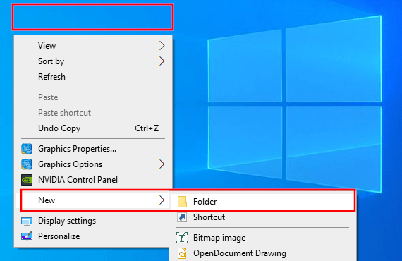Open the Sort by menu entry
Image resolution: width=402 pixels, height=261 pixels.
93,61
